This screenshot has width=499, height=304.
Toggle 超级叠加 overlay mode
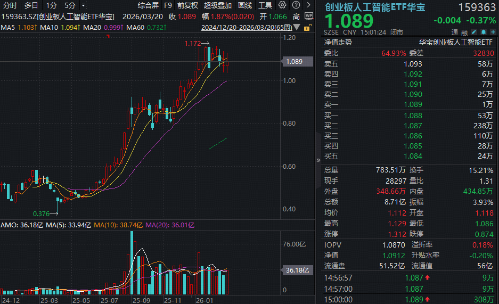point(217,5)
